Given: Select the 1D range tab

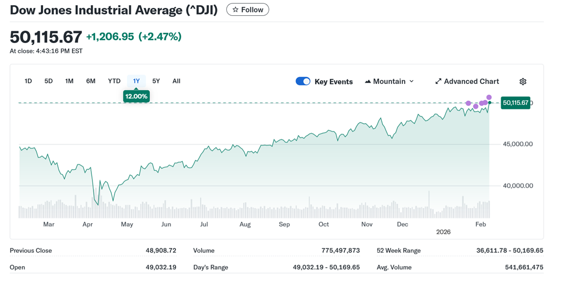Looking at the screenshot, I should [28, 81].
